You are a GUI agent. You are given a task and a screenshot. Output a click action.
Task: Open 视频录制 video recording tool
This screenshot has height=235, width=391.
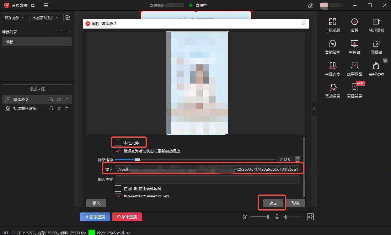click(377, 25)
